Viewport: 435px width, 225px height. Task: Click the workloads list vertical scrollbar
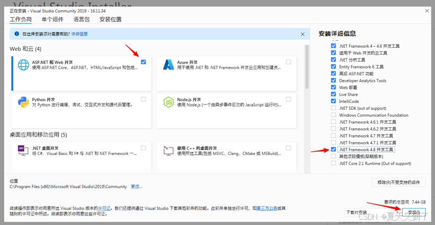307,66
